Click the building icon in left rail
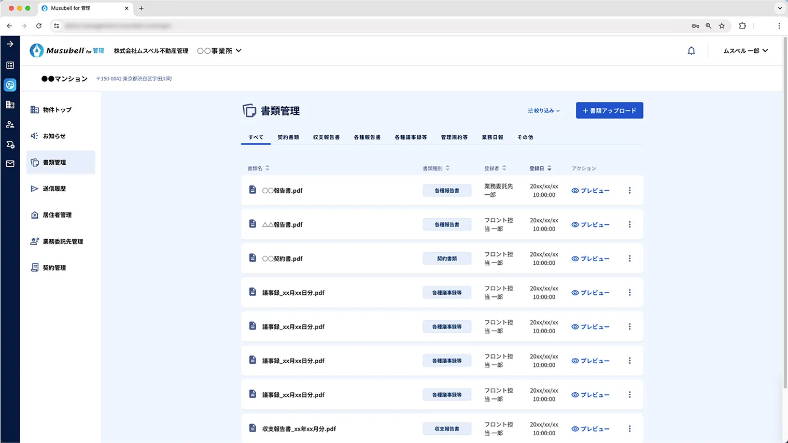Screen dimensions: 788x443 point(10,105)
